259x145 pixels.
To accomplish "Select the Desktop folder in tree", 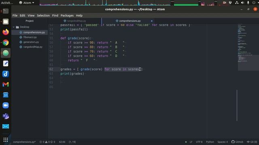I will click(x=24, y=27).
